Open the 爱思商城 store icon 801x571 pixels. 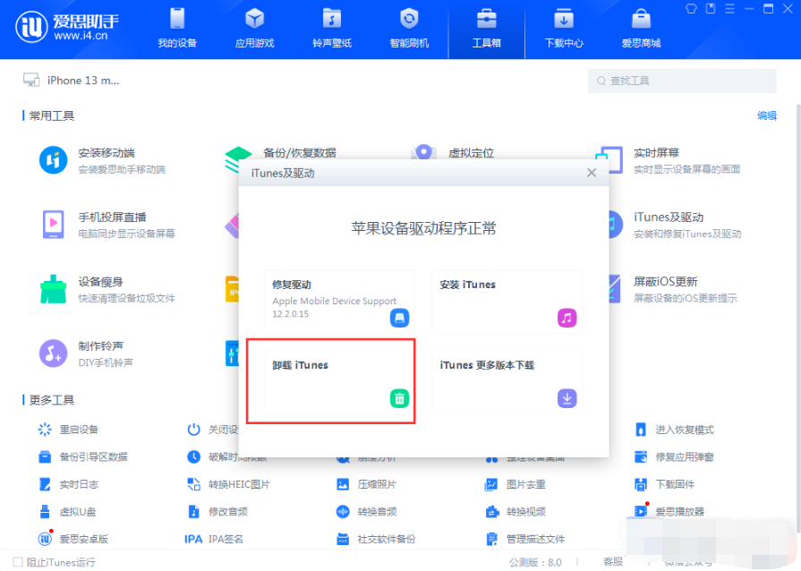click(641, 20)
